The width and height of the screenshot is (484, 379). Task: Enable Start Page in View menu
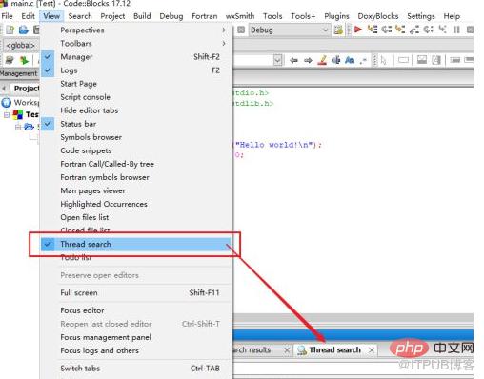point(136,84)
